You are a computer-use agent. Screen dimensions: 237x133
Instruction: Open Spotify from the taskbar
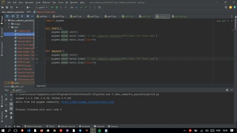point(100,130)
